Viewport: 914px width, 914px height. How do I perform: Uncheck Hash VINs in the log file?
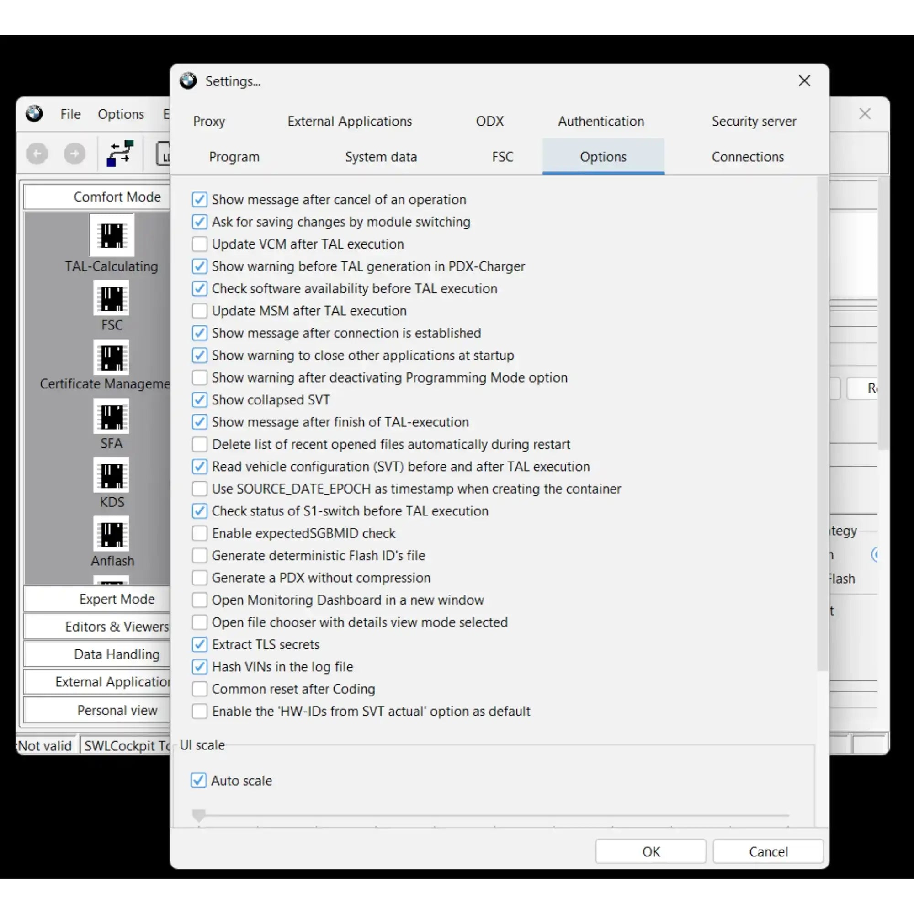tap(200, 667)
